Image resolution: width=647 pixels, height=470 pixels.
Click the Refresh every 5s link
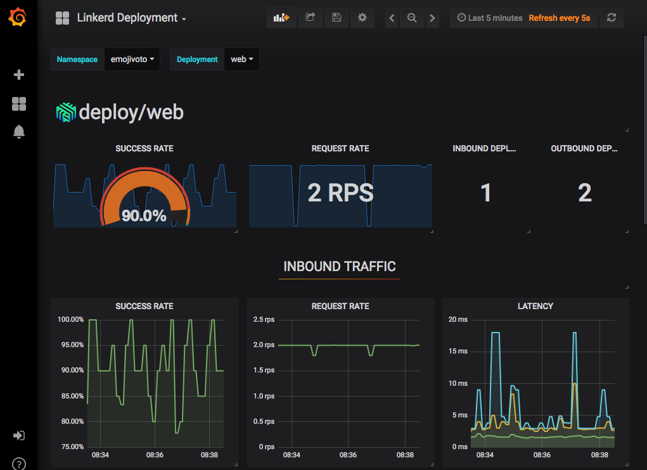(x=560, y=18)
